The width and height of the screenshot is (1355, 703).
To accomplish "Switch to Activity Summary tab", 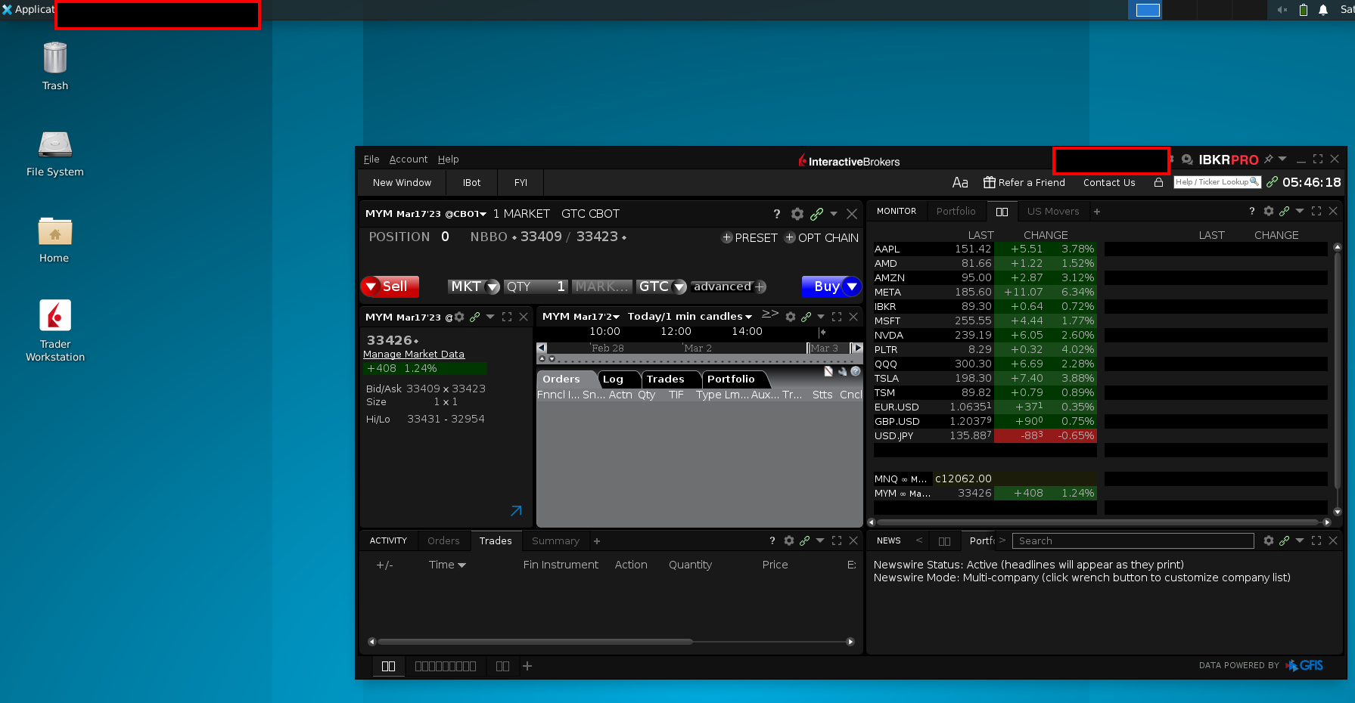I will click(x=555, y=540).
